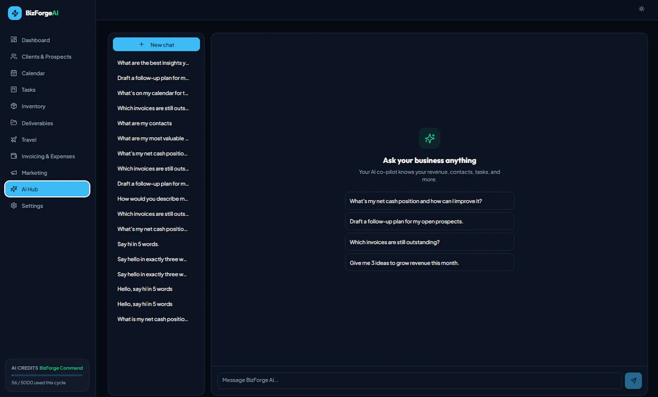Viewport: 658px width, 397px height.
Task: Choose suggestion about net cash position
Action: tap(429, 201)
